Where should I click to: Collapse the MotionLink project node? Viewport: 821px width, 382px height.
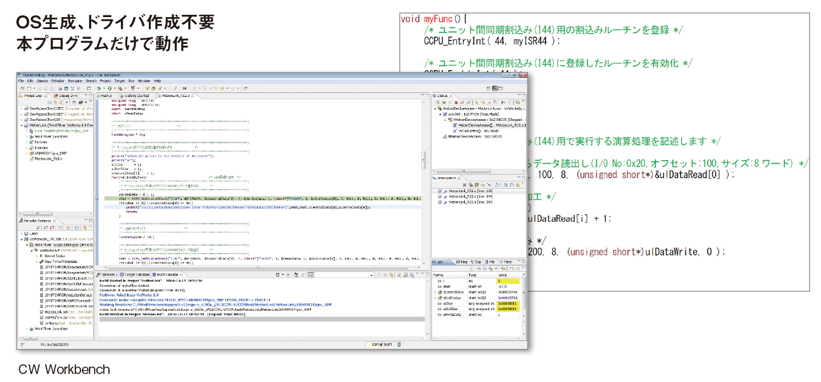click(x=22, y=125)
